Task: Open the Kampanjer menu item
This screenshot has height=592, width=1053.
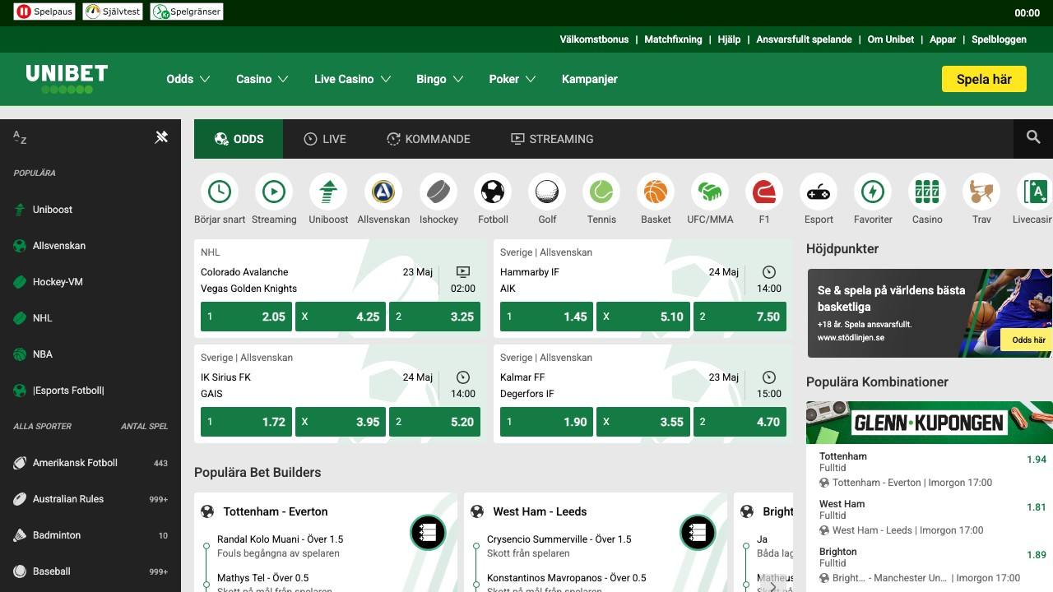Action: click(590, 79)
